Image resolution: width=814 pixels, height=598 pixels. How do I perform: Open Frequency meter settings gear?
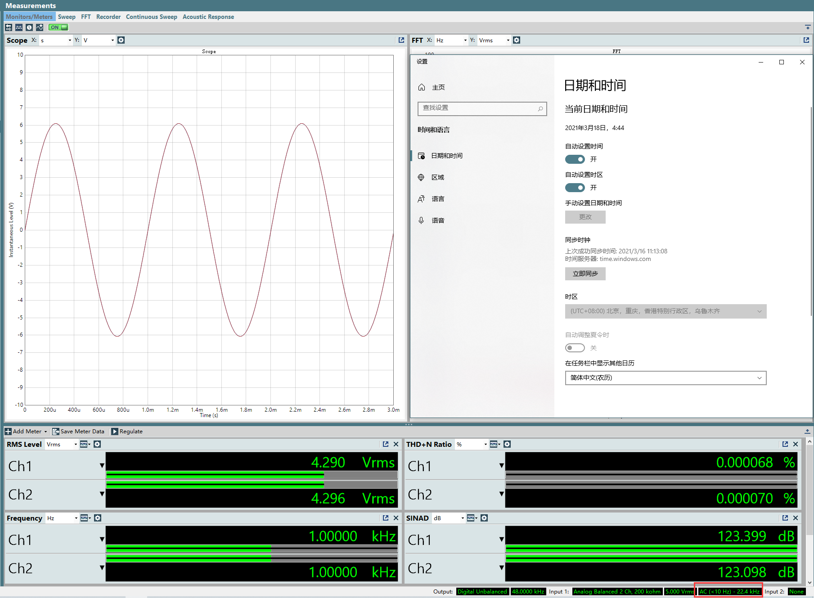(98, 518)
